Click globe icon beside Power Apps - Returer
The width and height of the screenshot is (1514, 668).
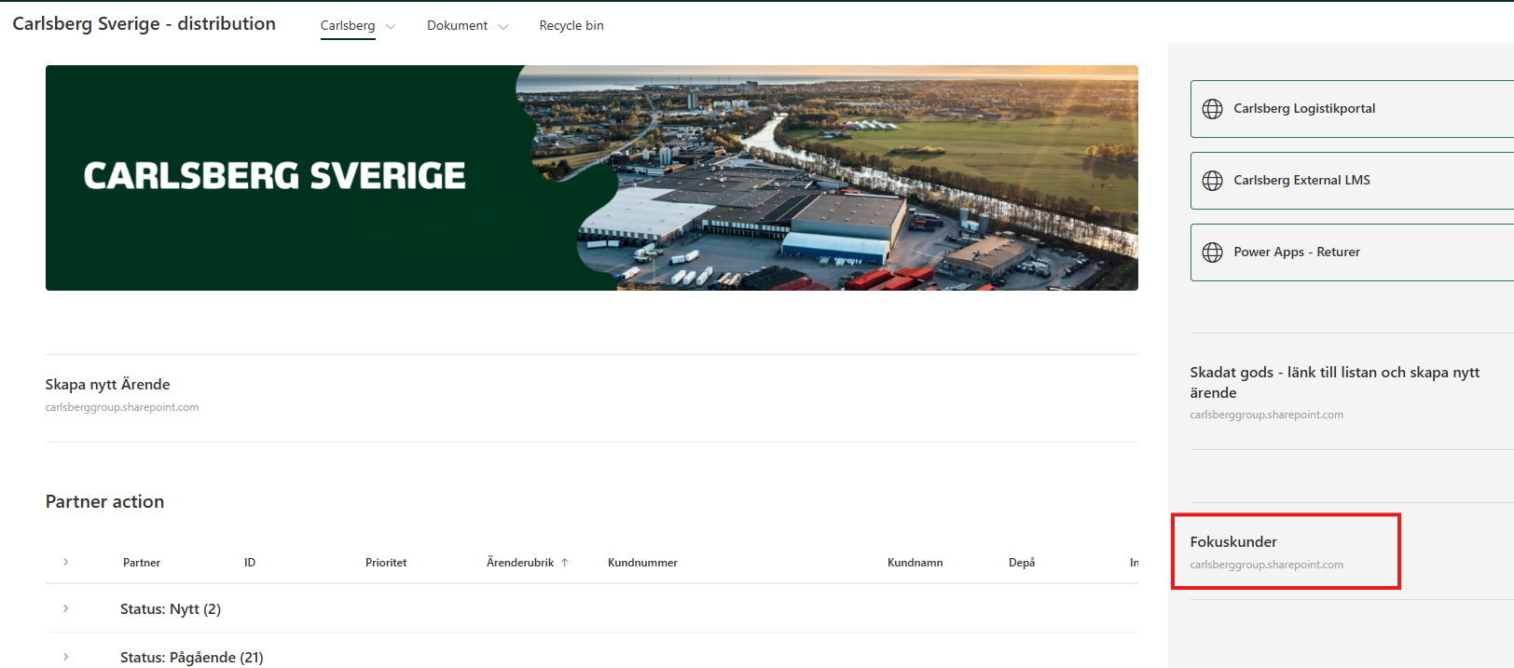click(x=1212, y=252)
